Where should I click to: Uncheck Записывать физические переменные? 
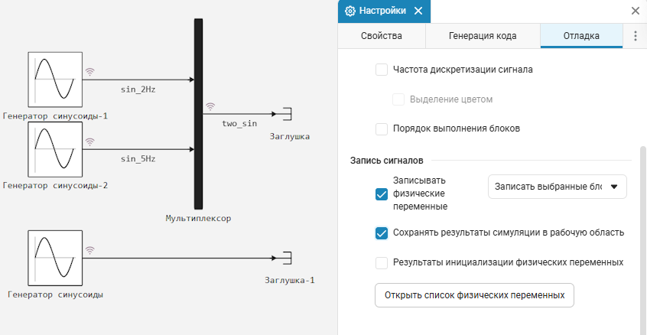(382, 194)
